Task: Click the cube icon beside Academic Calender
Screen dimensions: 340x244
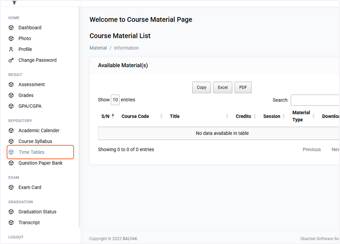Action: click(x=11, y=130)
